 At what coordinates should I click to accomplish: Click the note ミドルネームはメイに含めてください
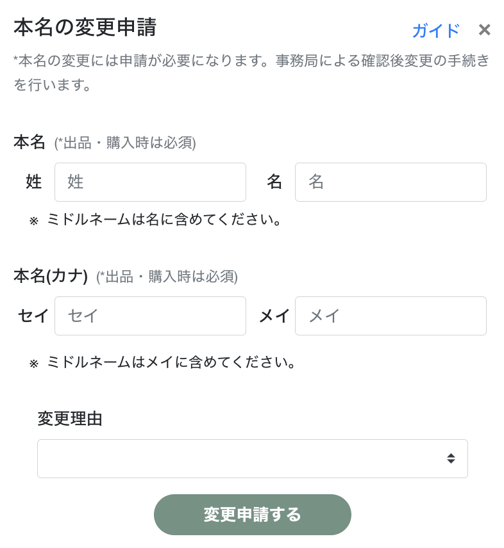171,362
